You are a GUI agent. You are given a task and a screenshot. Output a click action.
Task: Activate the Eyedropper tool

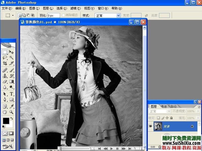pyautogui.click(x=11, y=106)
